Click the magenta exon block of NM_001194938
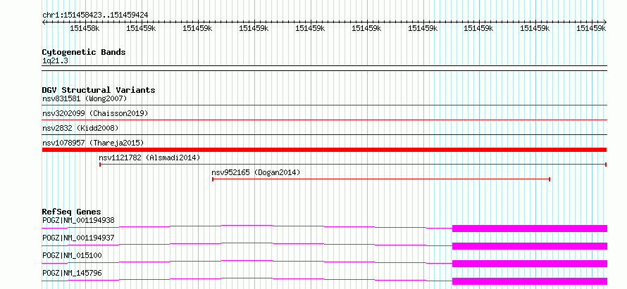Viewport: 627px width, 289px height. point(530,229)
